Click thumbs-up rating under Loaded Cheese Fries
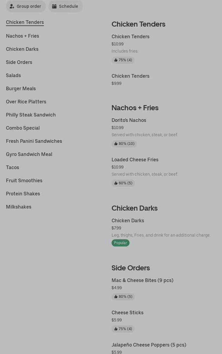 pos(123,183)
